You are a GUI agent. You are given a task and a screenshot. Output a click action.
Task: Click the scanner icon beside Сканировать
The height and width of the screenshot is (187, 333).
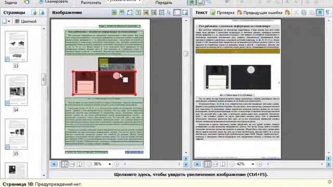(41, 2)
